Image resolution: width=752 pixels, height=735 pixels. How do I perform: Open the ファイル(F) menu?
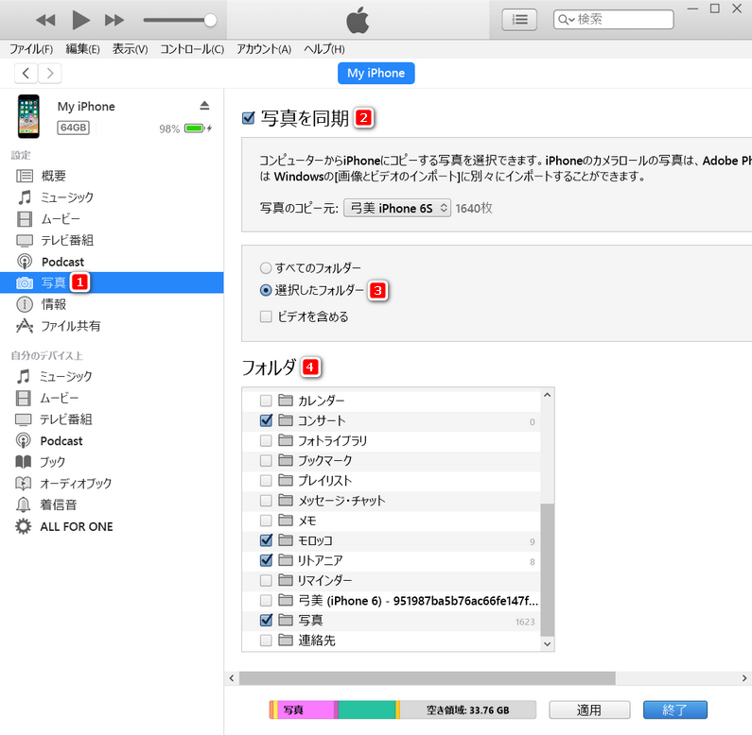(x=31, y=49)
